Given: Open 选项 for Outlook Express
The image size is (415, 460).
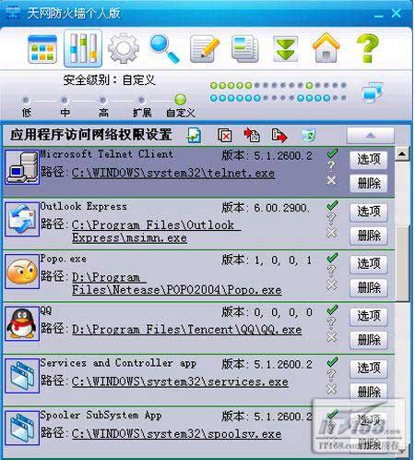Looking at the screenshot, I should 368,212.
